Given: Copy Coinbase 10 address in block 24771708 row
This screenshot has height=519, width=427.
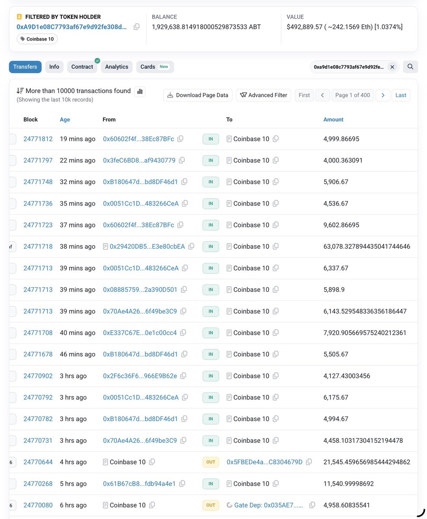Looking at the screenshot, I should 276,333.
